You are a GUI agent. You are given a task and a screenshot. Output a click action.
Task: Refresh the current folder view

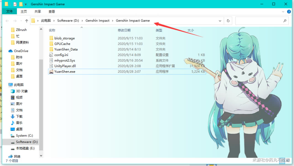pos(228,21)
